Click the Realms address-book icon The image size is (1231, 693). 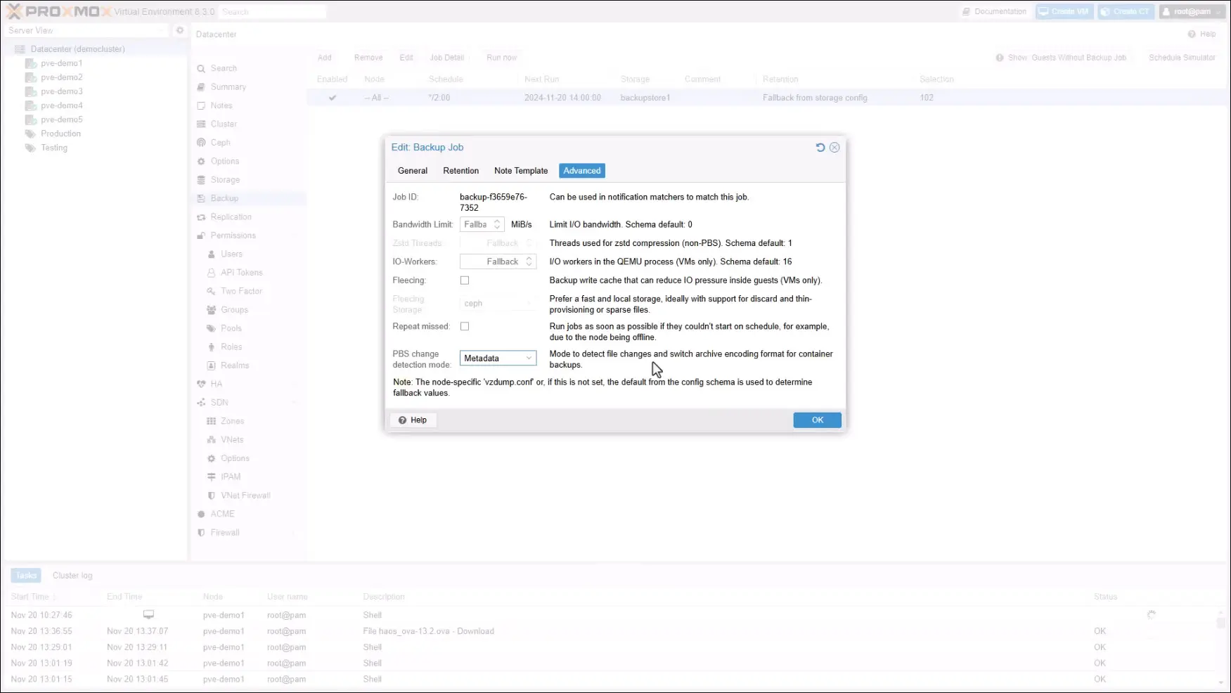tap(211, 365)
